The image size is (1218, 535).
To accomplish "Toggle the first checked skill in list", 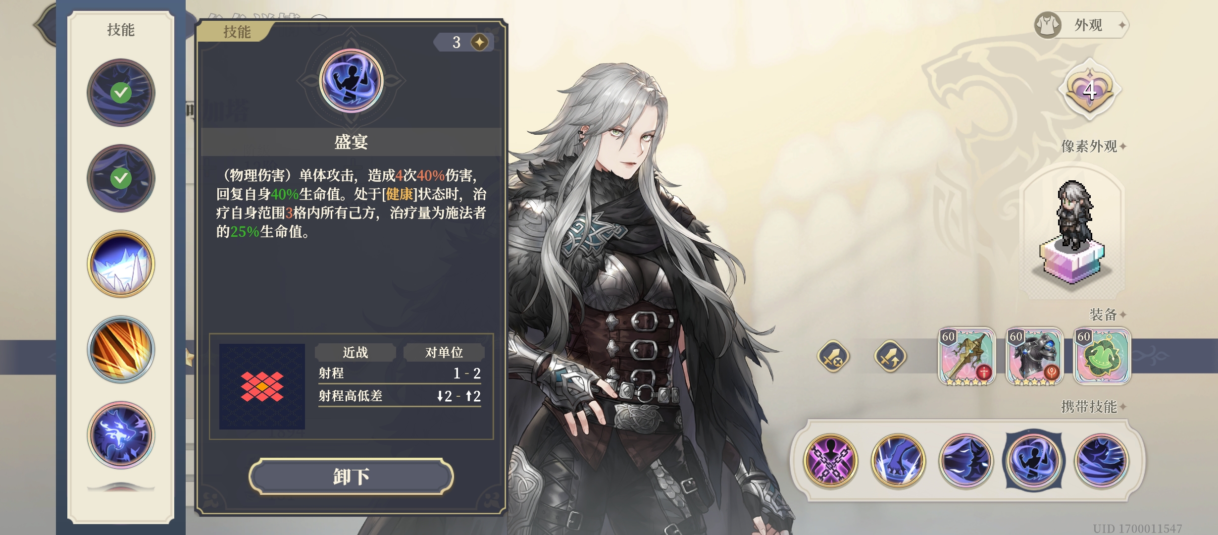I will click(121, 93).
